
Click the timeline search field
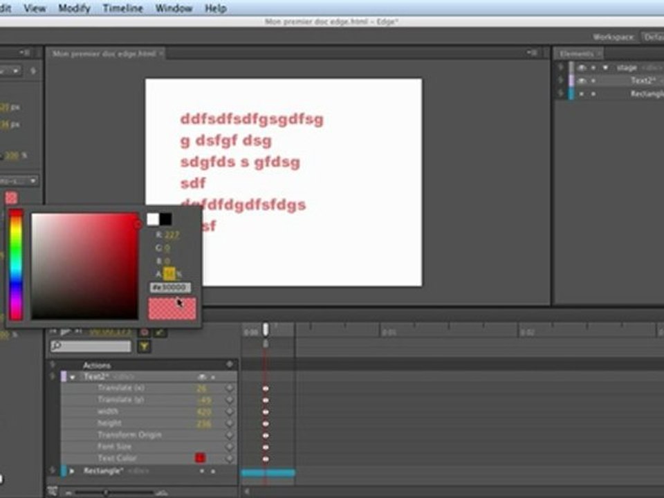pyautogui.click(x=91, y=347)
